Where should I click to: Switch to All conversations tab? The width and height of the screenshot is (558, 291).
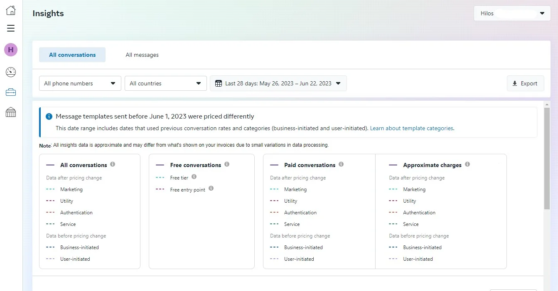tap(72, 55)
